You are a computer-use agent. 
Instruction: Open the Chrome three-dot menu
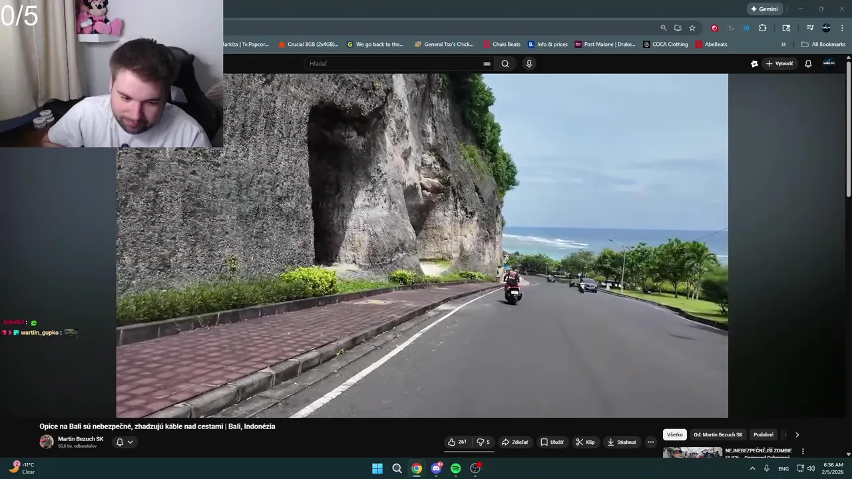[841, 28]
